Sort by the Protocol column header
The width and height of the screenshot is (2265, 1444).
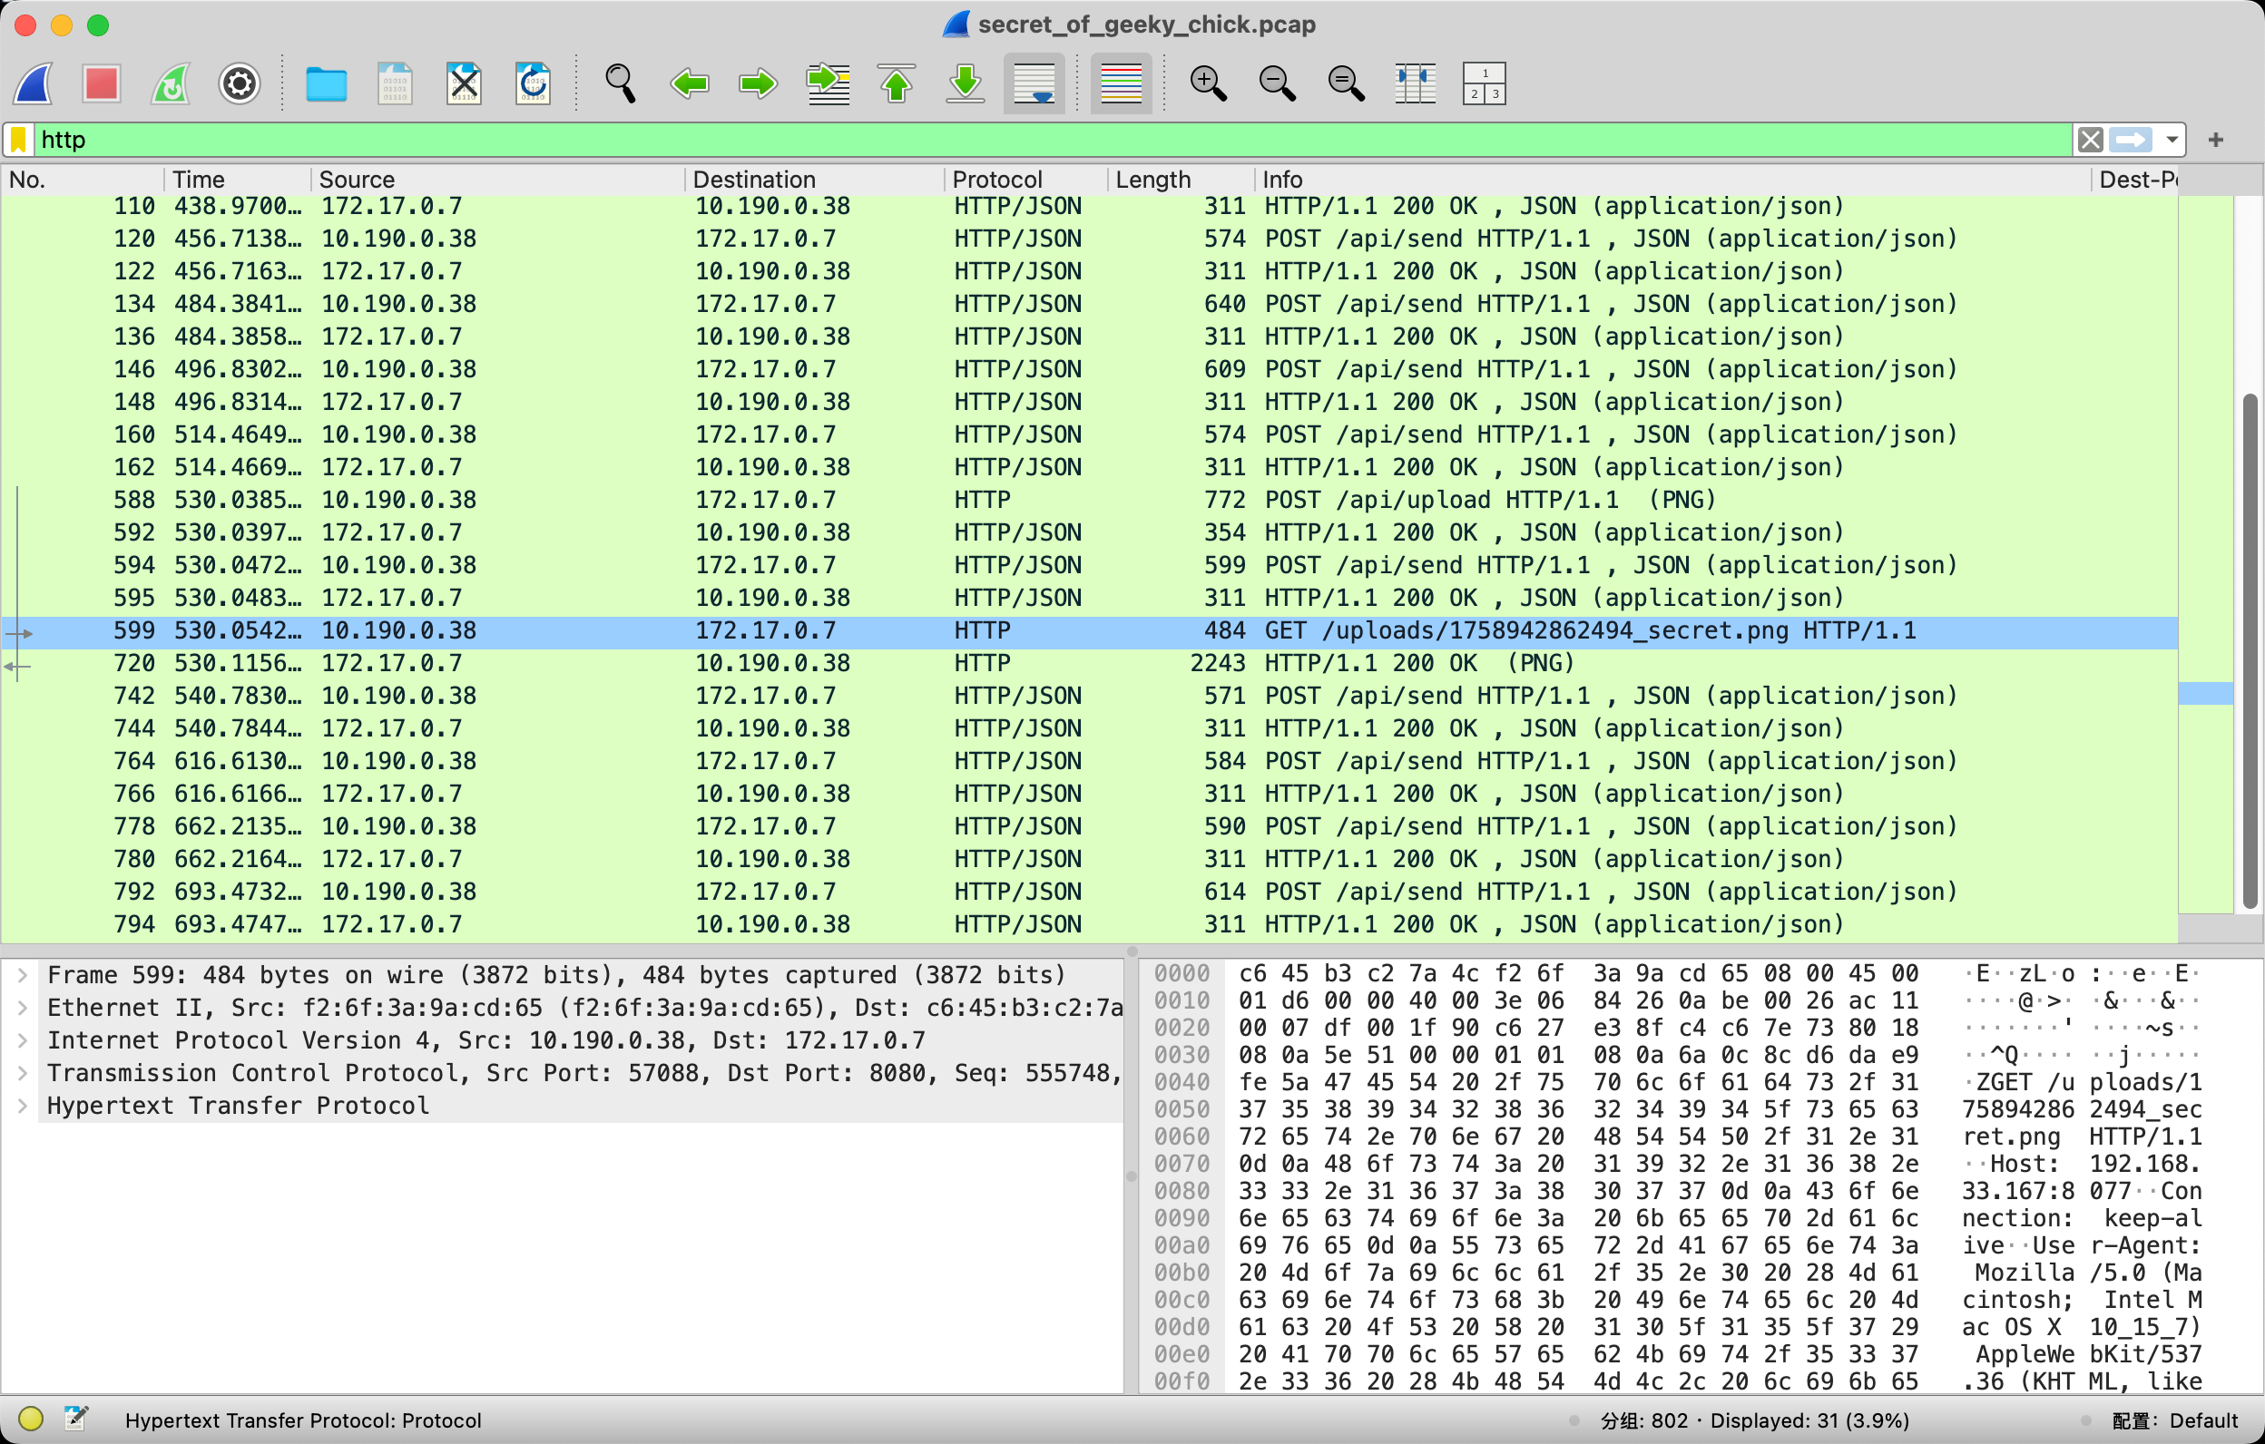pyautogui.click(x=997, y=180)
